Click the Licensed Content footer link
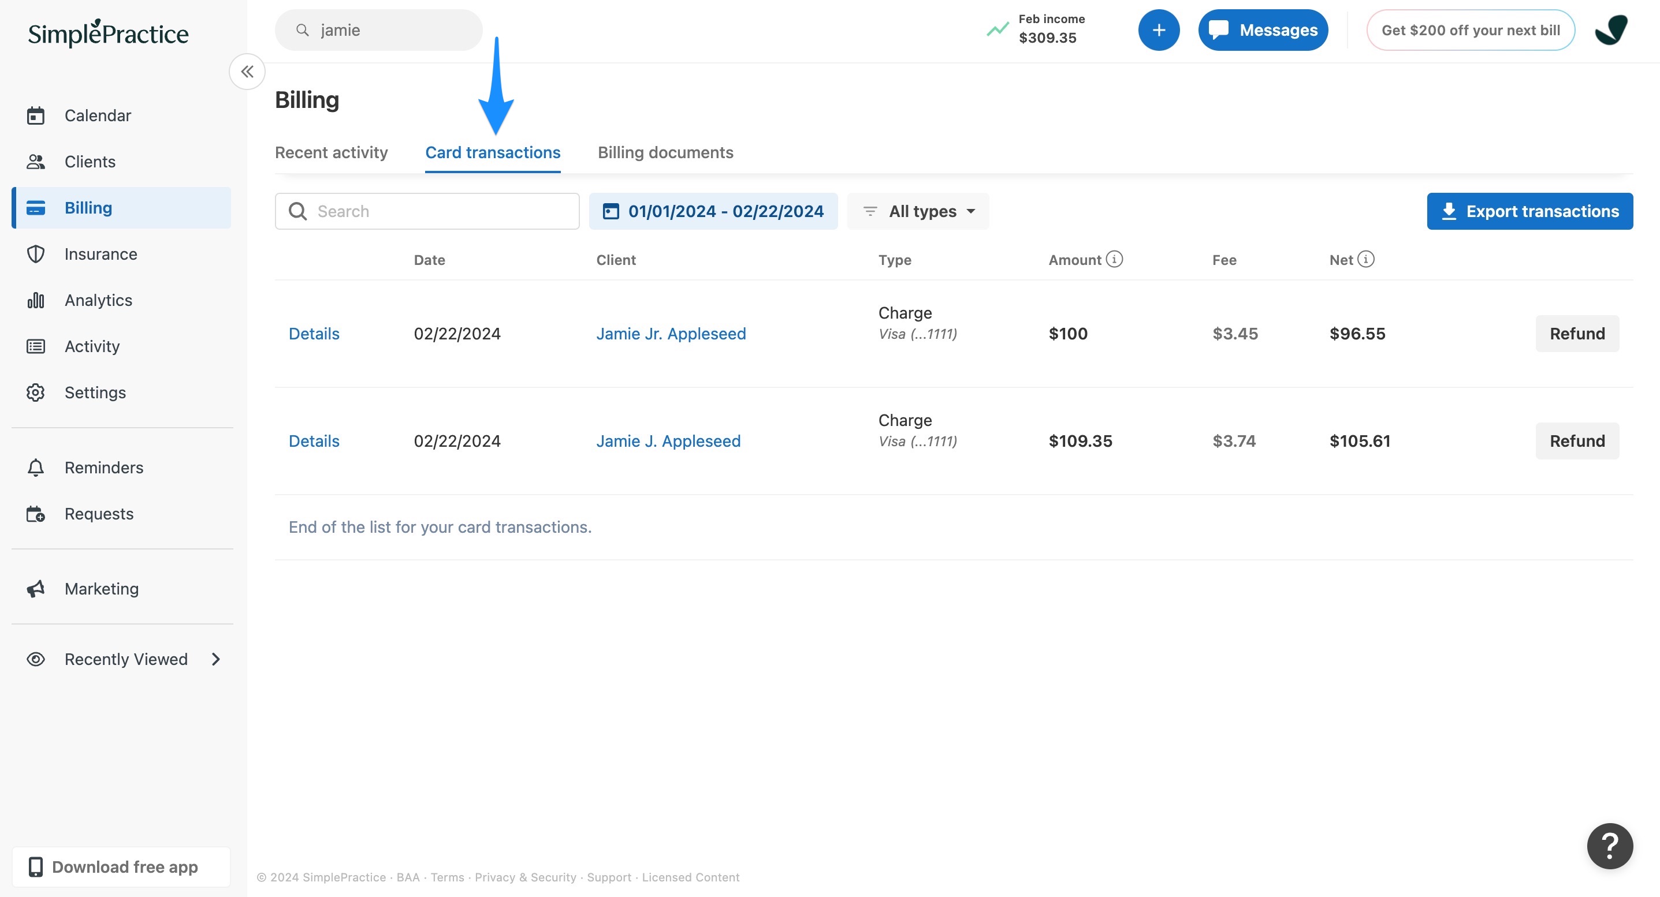Viewport: 1660px width, 897px height. [690, 877]
